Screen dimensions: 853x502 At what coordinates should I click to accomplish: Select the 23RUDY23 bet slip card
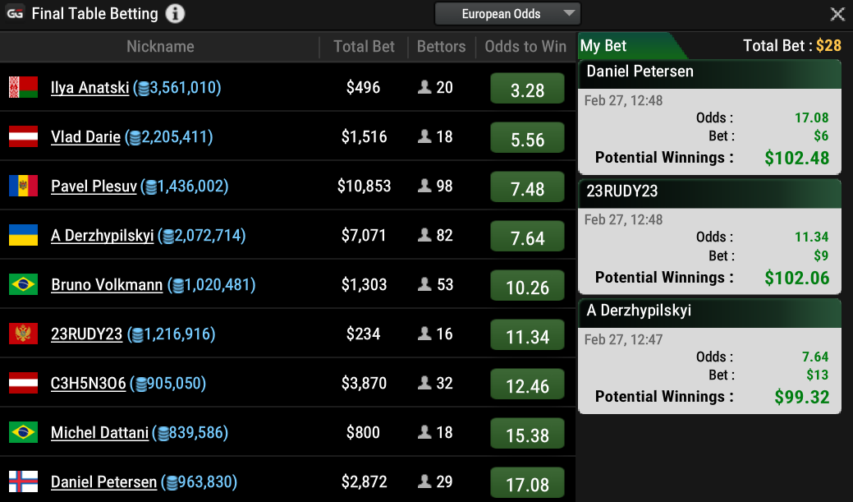coord(709,237)
